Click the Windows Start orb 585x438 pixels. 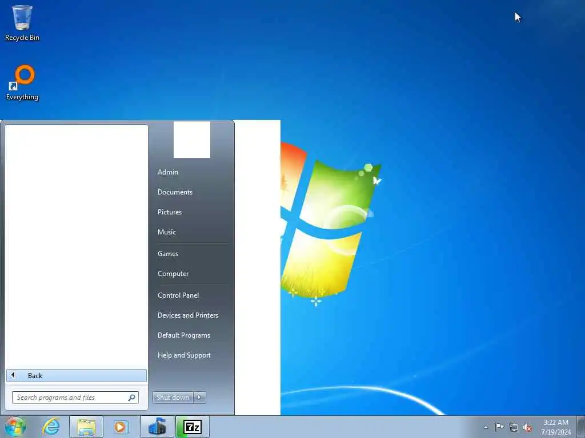point(15,427)
